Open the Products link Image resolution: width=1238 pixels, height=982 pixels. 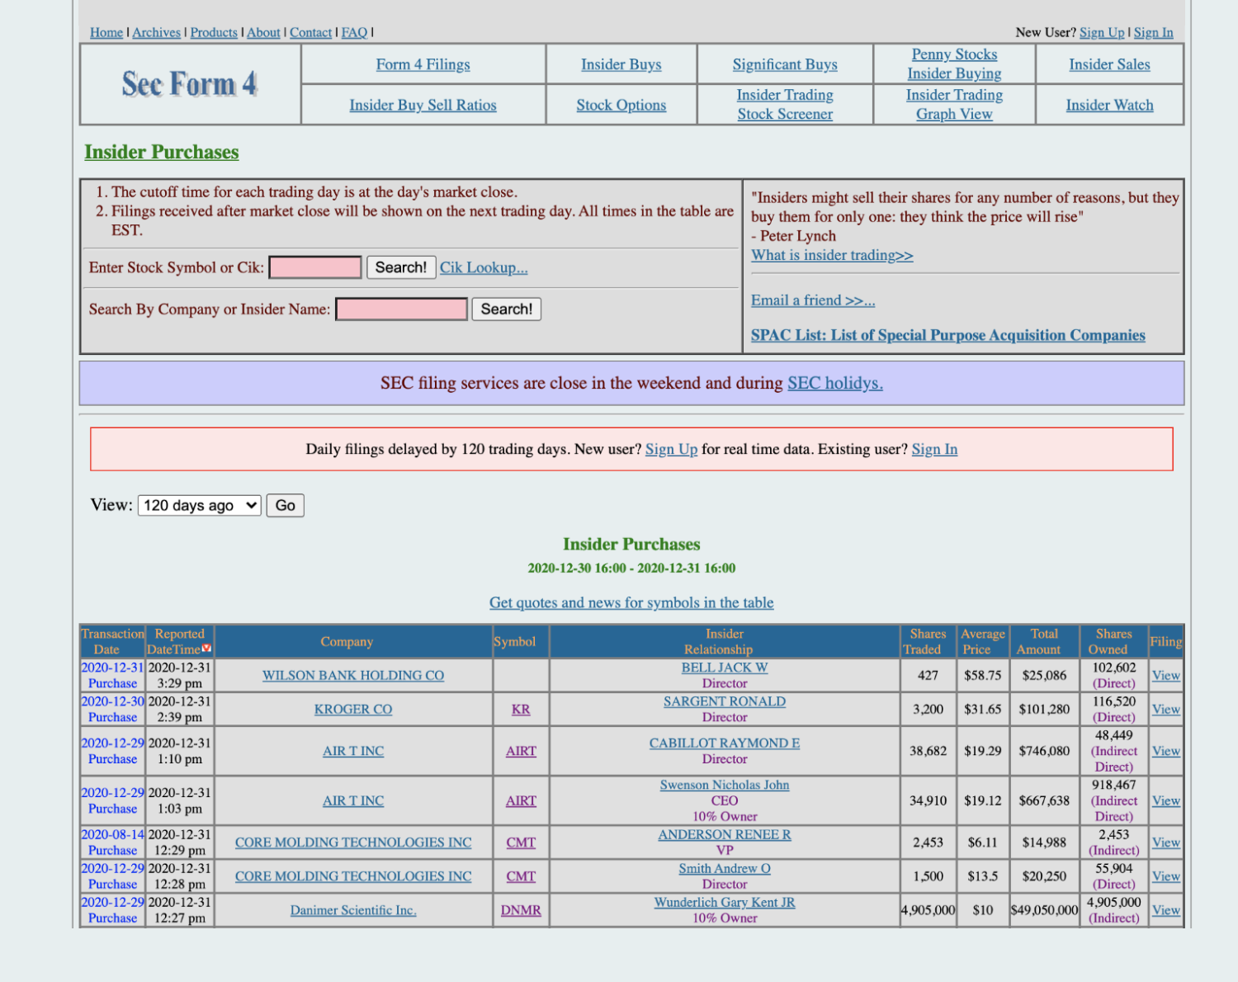click(214, 32)
